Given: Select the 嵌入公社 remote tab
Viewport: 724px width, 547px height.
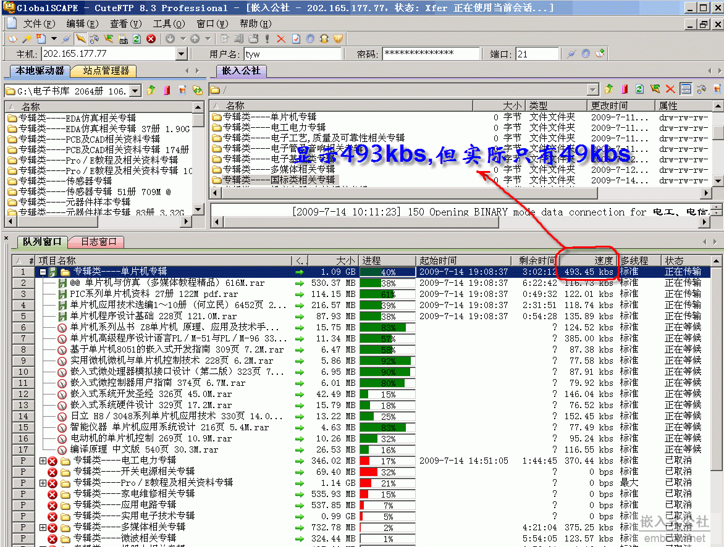Looking at the screenshot, I should [x=242, y=70].
